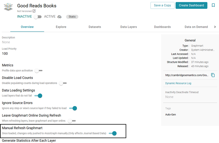This screenshot has width=219, height=143.
Task: Switch off Manual Refresh Graphmart toggle
Action: click(x=113, y=133)
